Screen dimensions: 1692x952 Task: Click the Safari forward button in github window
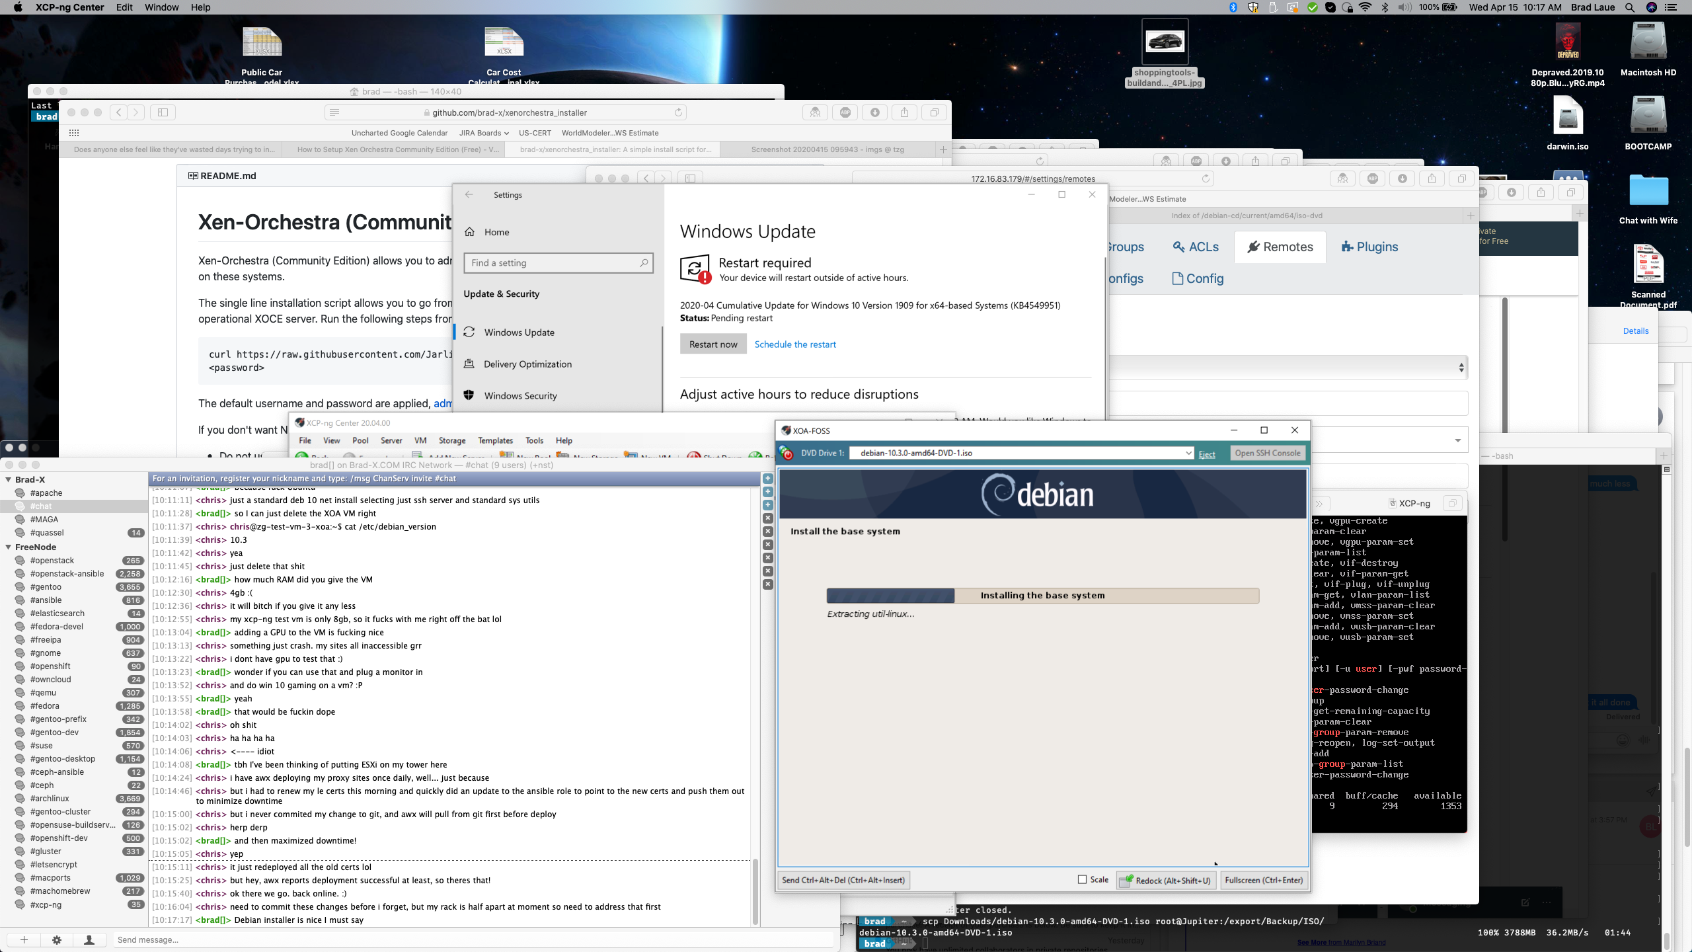[136, 112]
